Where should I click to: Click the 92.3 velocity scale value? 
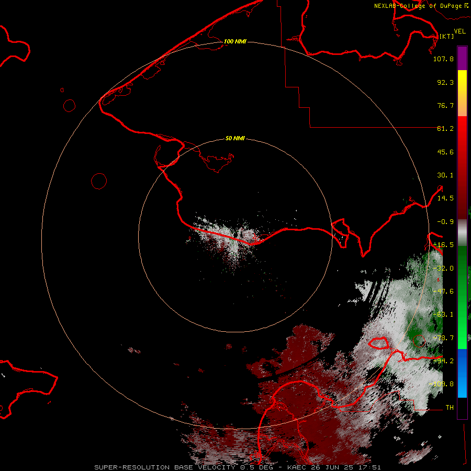[445, 83]
